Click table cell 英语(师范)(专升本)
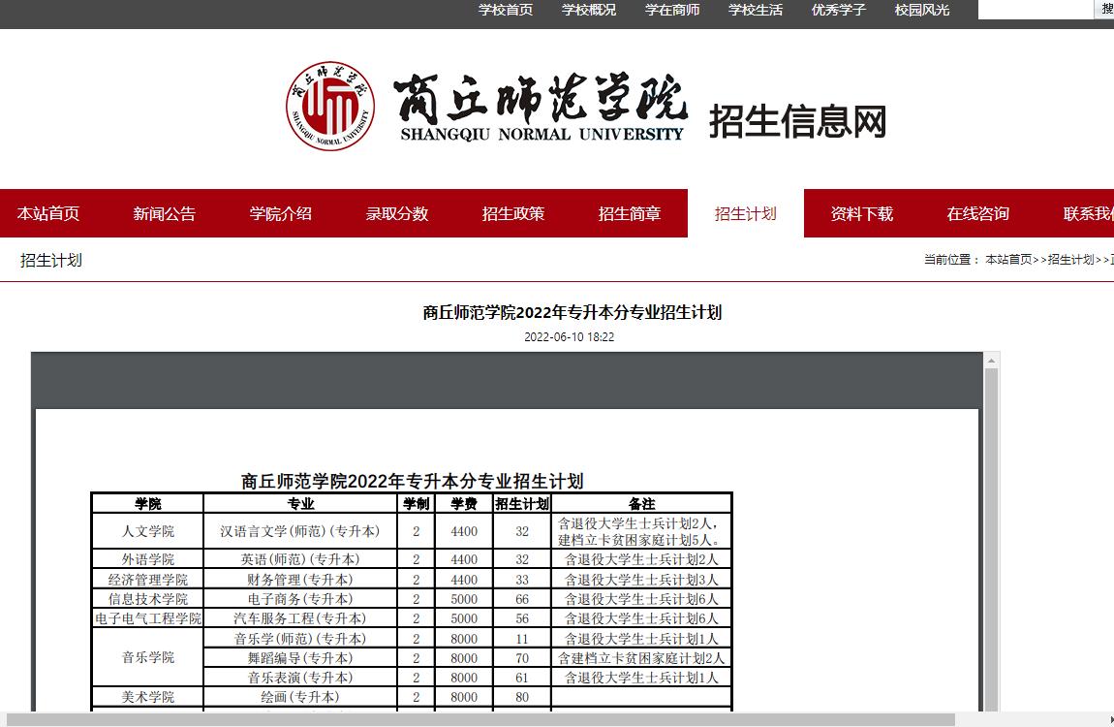Screen dimensions: 1114x727 pyautogui.click(x=300, y=559)
